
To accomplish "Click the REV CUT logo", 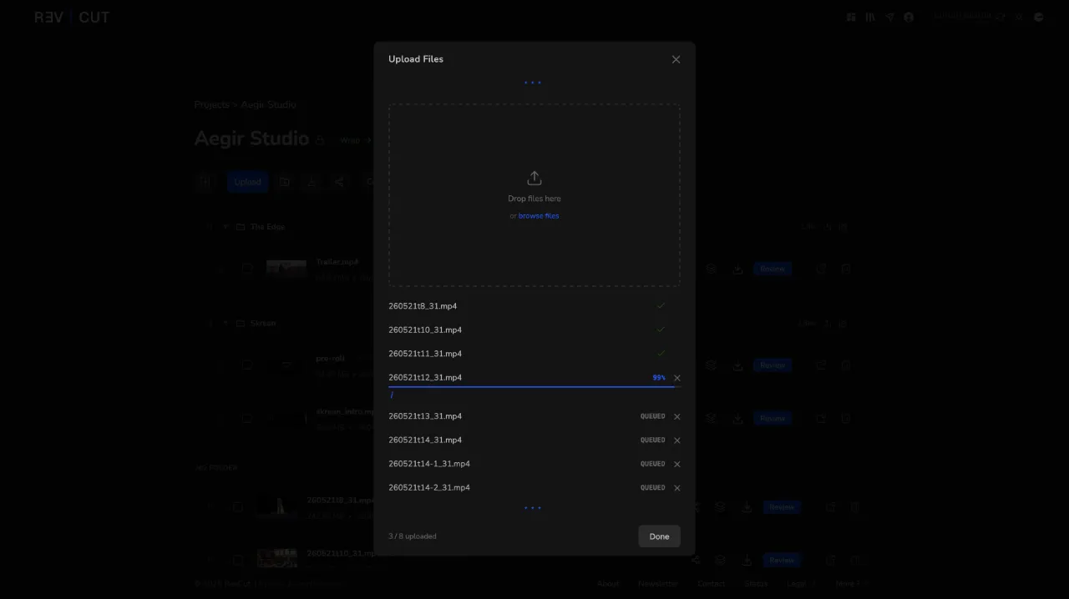I will (x=72, y=17).
